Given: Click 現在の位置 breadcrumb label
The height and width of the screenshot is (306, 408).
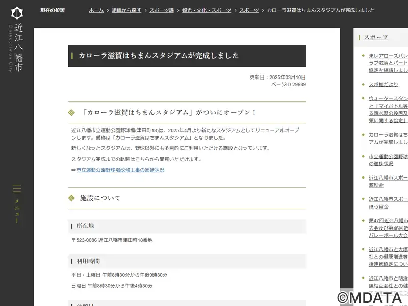Looking at the screenshot, I should click(53, 10).
